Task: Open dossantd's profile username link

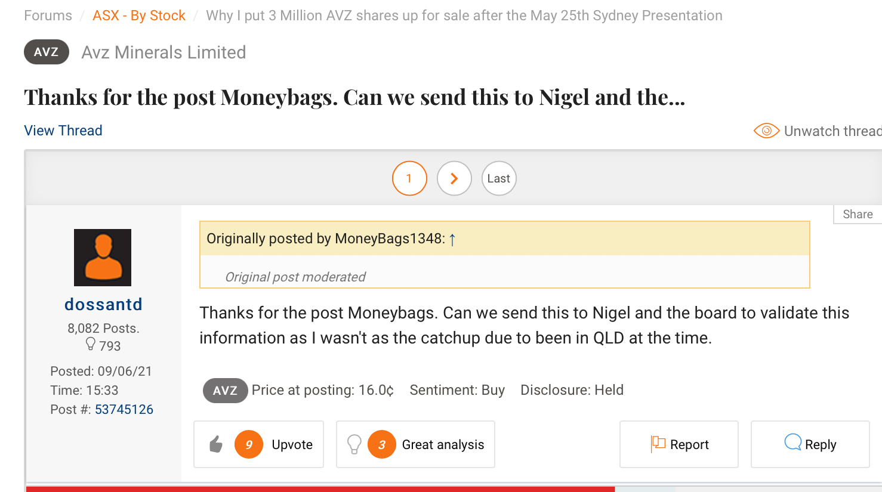Action: [x=103, y=304]
